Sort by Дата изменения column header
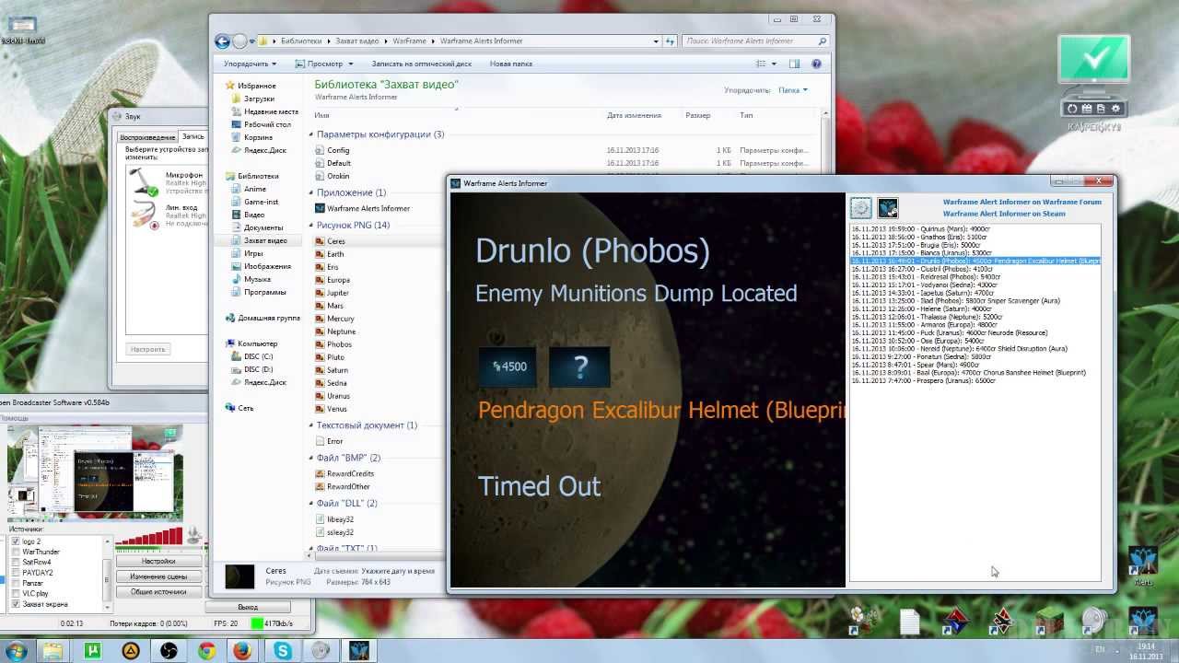Image resolution: width=1179 pixels, height=663 pixels. pyautogui.click(x=634, y=115)
